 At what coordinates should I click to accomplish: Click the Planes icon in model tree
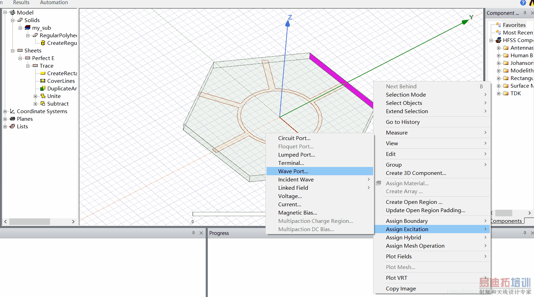[12, 119]
